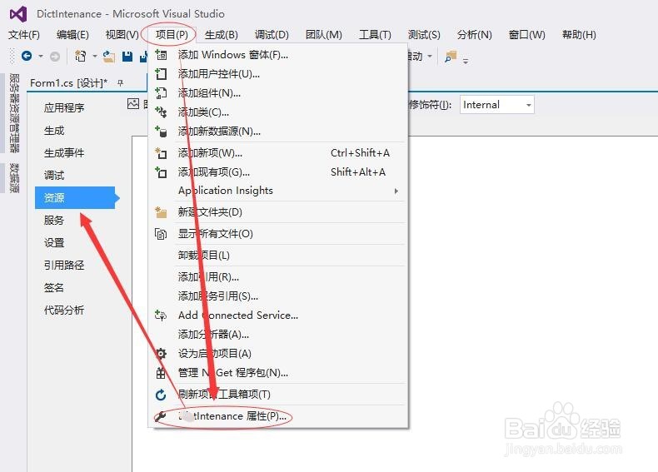Choose 卸载项目(L) menu entry
Screen dimensions: 658x472
pos(278,255)
